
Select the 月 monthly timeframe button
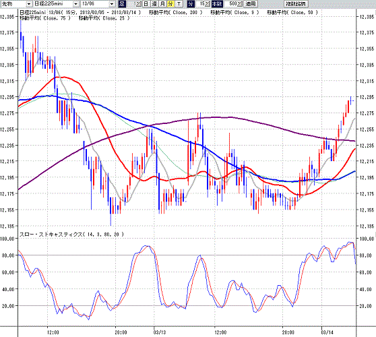(x=162, y=4)
